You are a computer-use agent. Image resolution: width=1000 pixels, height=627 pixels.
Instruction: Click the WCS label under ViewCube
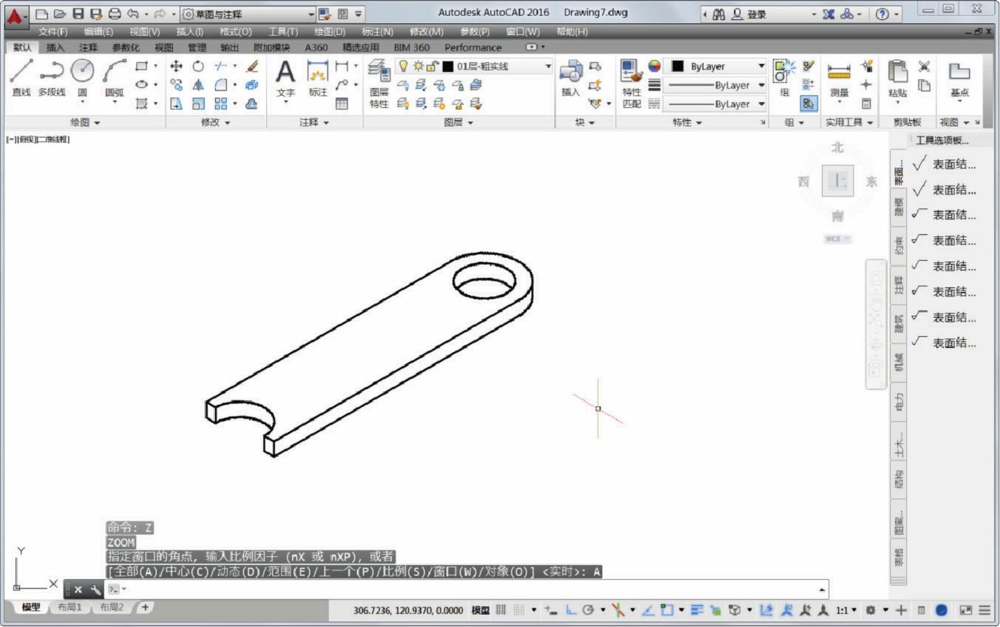836,239
